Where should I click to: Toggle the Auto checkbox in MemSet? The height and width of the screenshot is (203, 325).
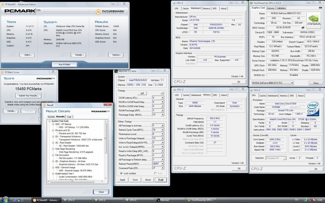click(156, 174)
